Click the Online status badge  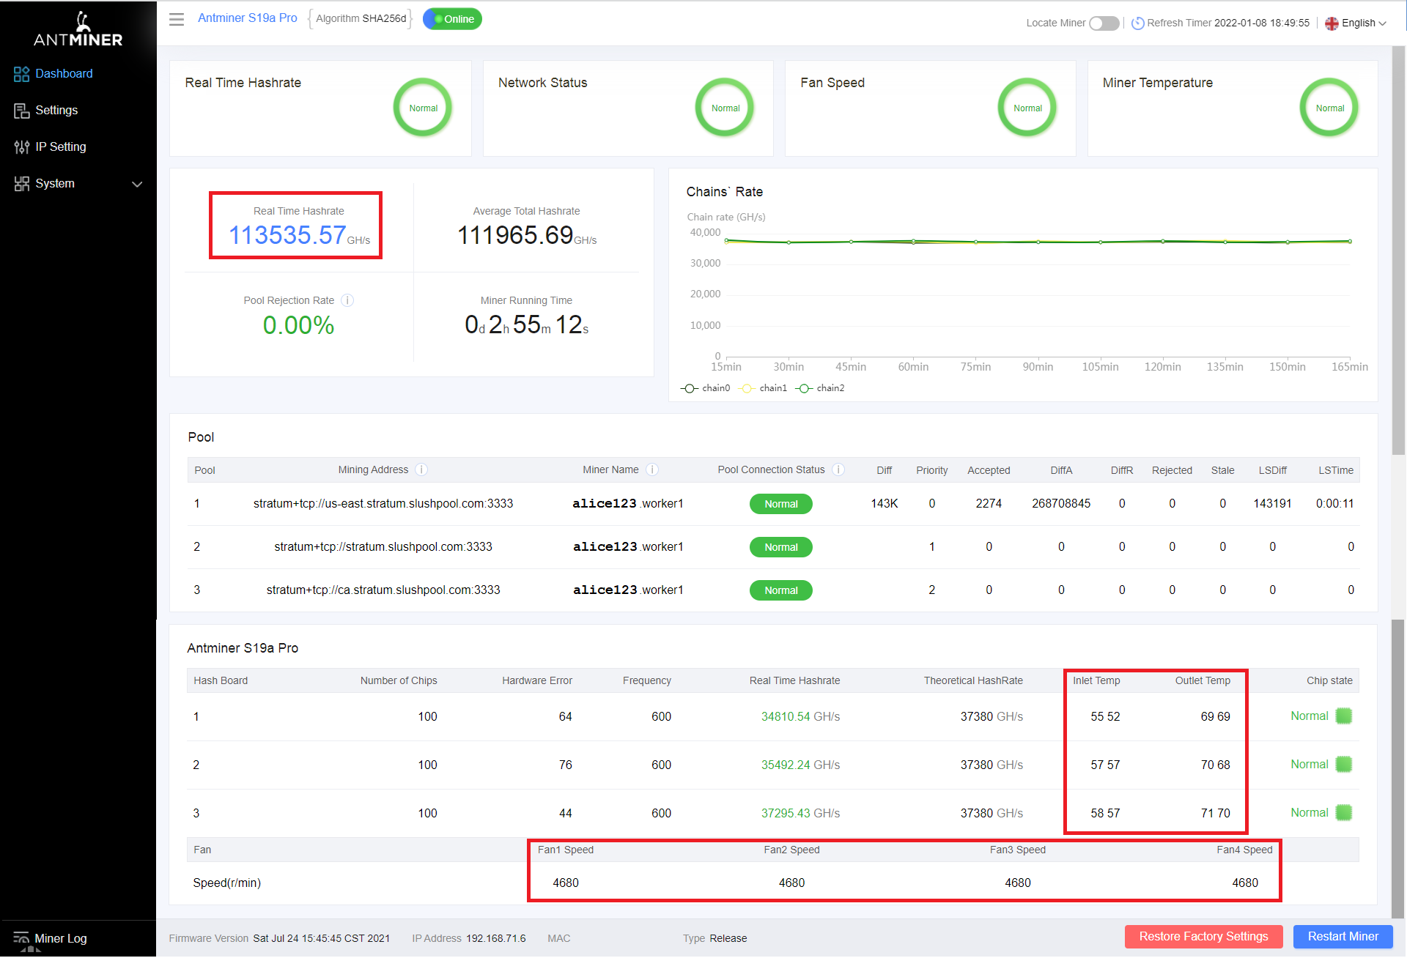[452, 19]
